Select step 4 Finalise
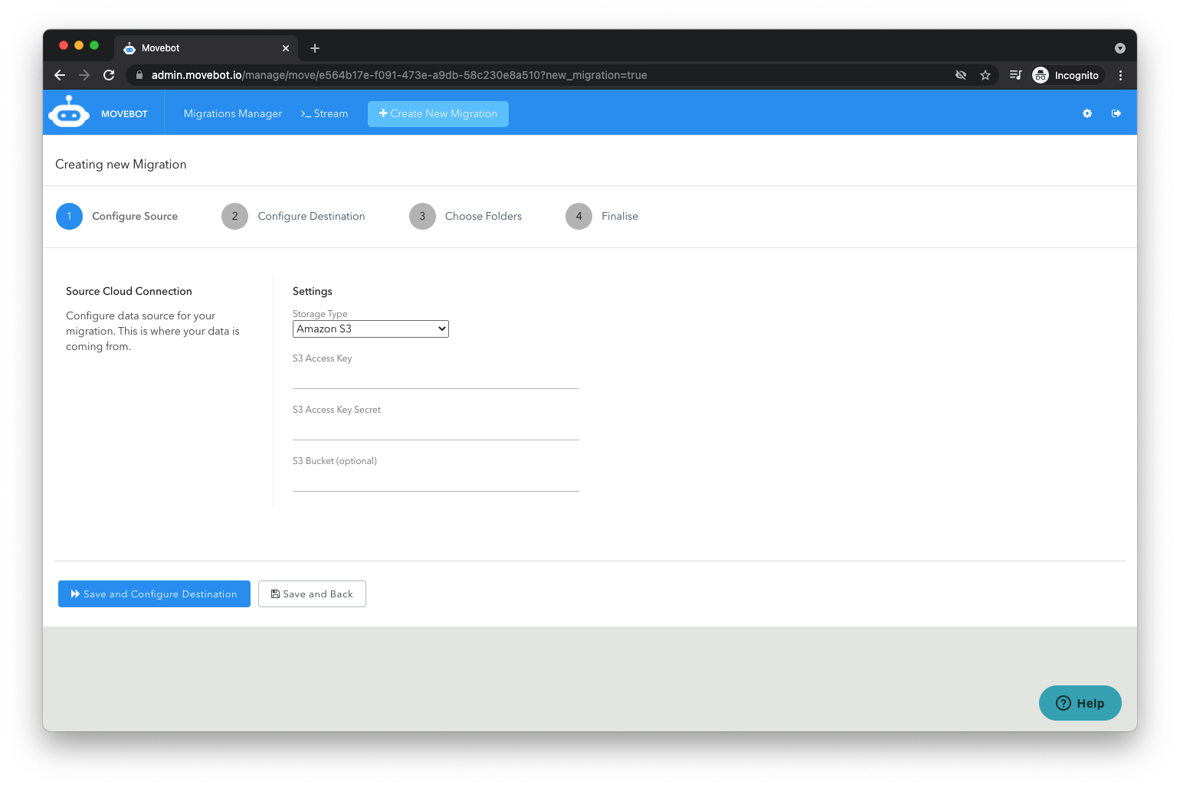Screen dimensions: 1180x788 (602, 216)
